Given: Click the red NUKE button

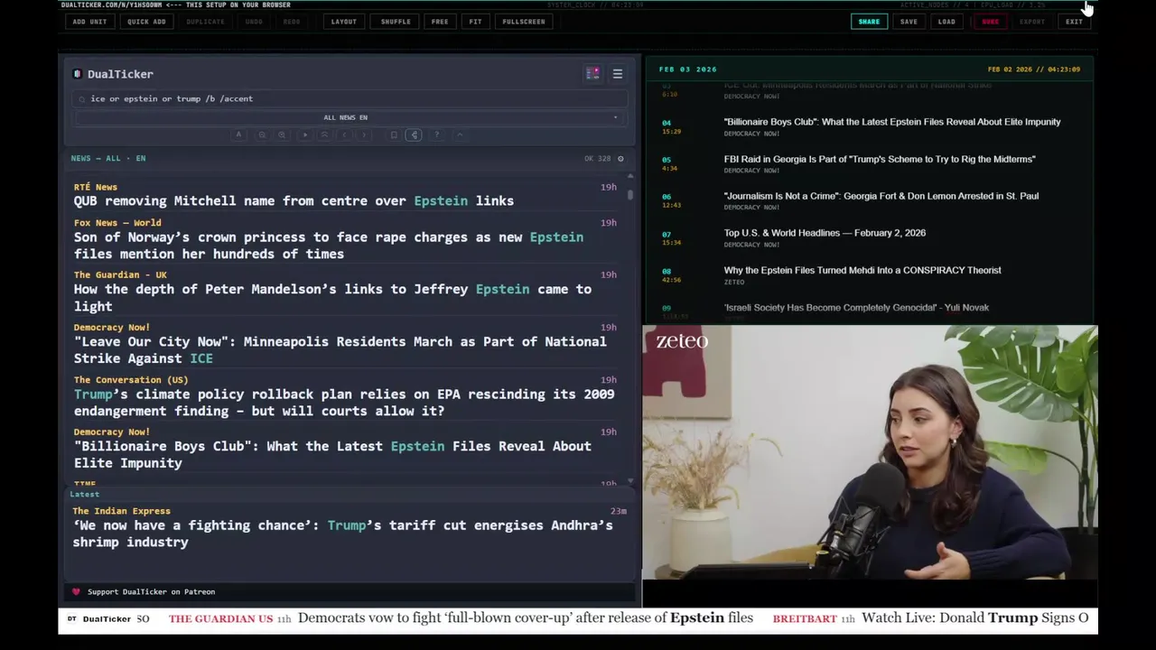Looking at the screenshot, I should 991,22.
